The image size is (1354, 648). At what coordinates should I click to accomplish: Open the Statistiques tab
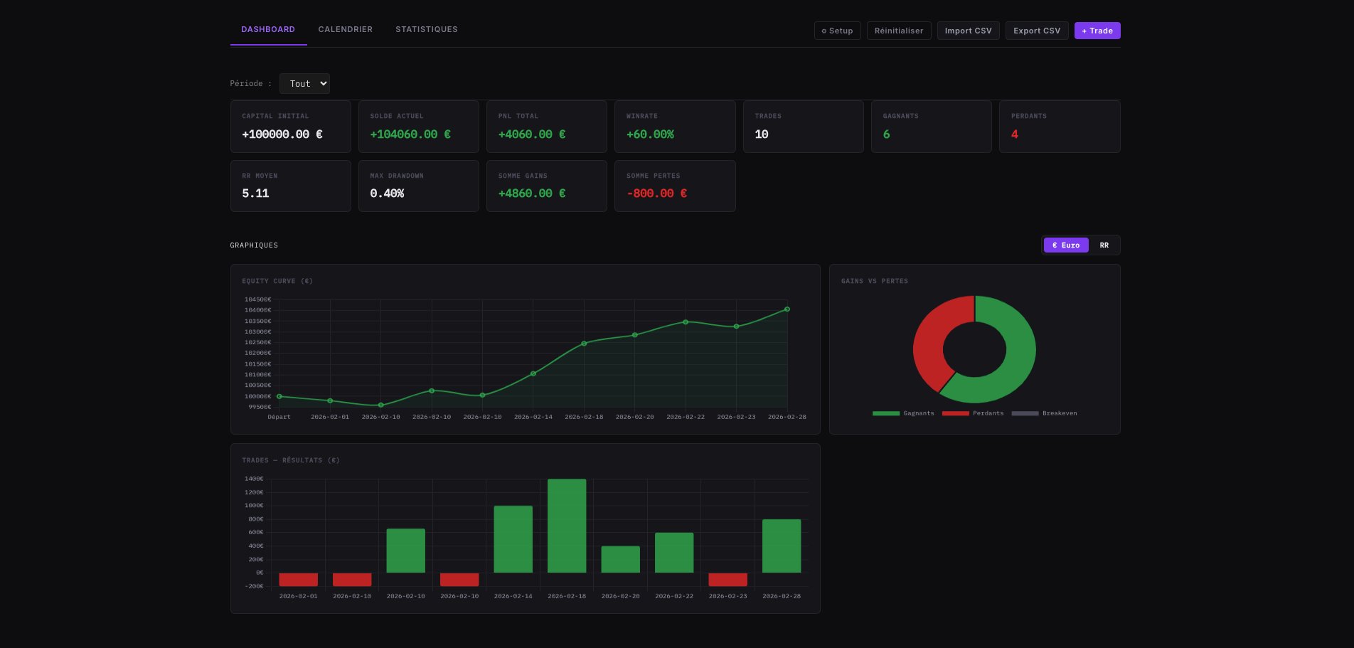point(426,29)
